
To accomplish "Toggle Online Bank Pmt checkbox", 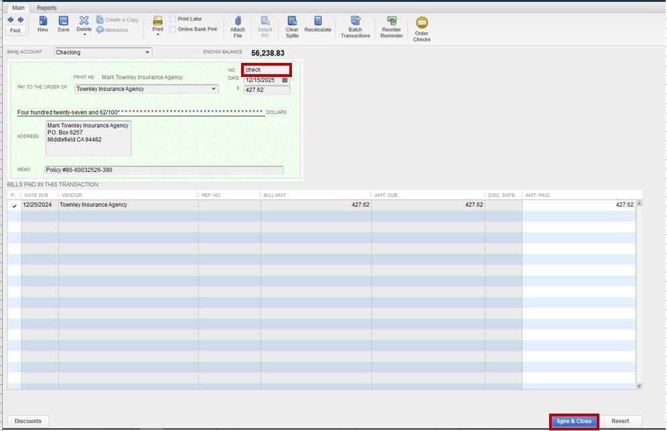I will (x=173, y=29).
